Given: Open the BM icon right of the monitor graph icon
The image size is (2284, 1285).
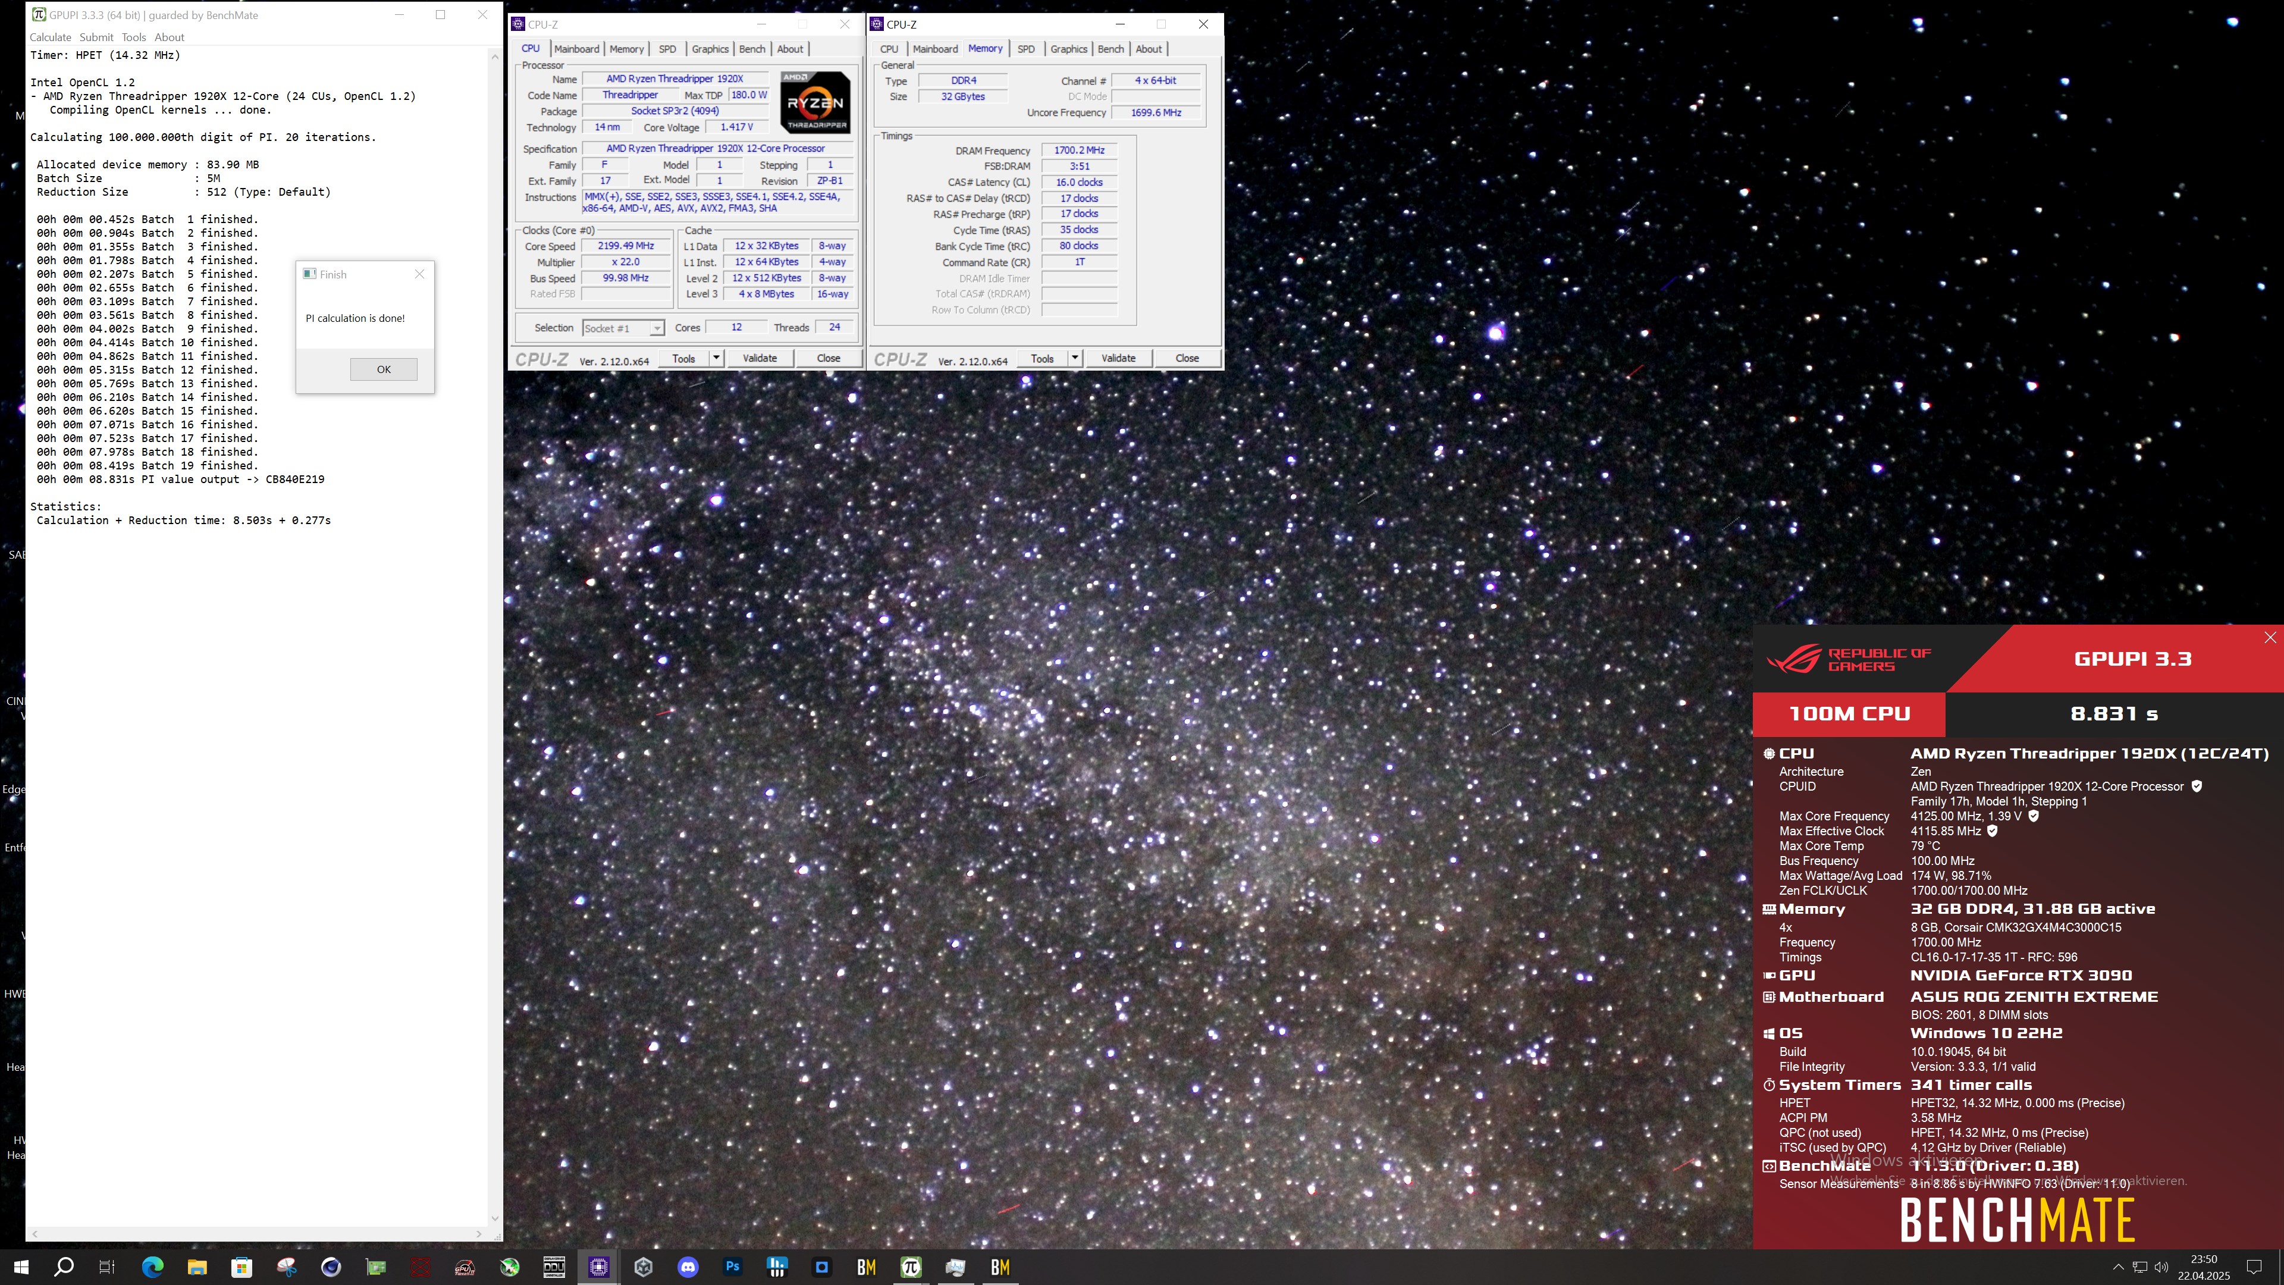Looking at the screenshot, I should [1000, 1267].
